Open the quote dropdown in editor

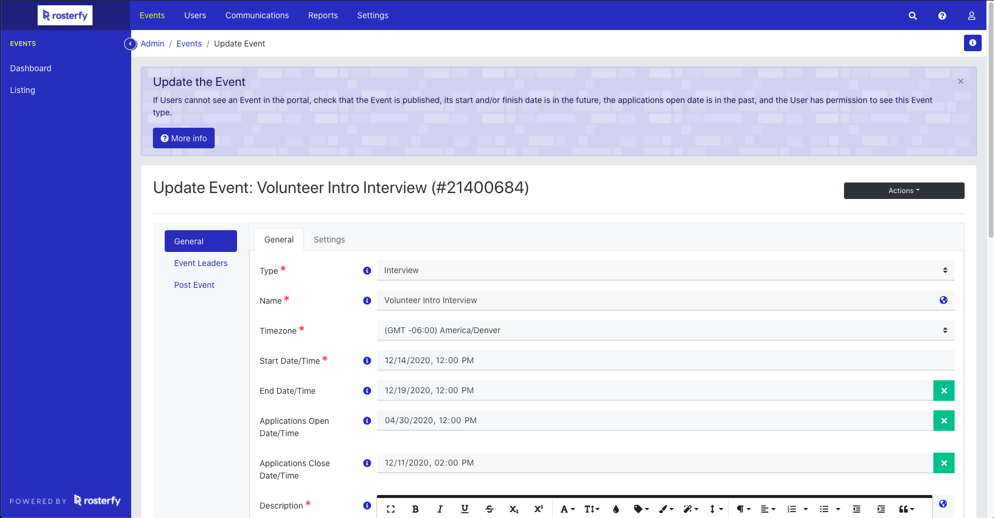click(906, 509)
